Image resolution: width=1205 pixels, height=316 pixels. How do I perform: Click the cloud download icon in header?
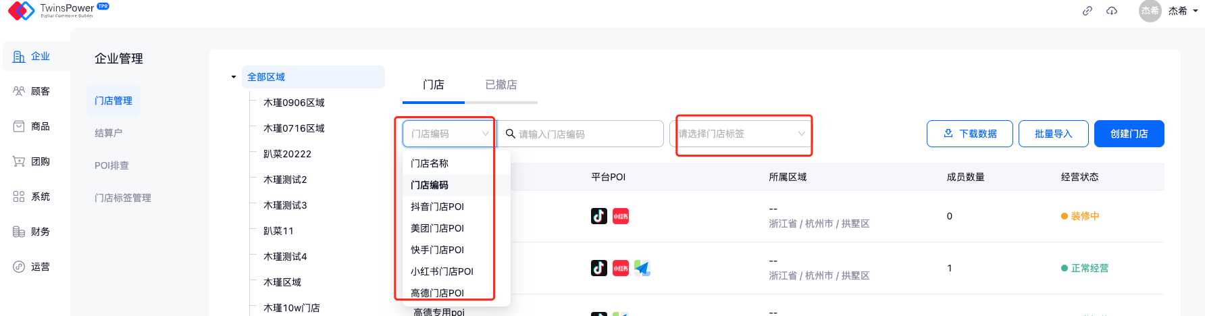(1112, 11)
